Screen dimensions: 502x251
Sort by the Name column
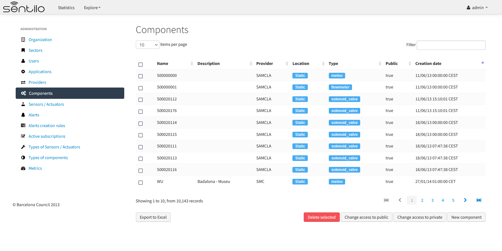point(175,63)
